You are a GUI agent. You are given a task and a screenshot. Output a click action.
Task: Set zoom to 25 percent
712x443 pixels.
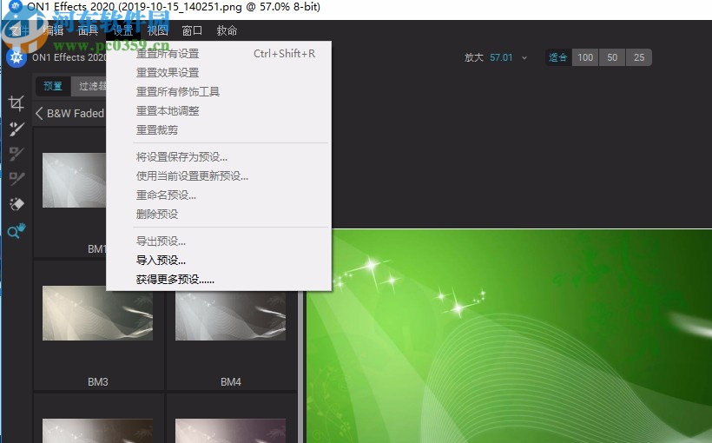[x=639, y=57]
